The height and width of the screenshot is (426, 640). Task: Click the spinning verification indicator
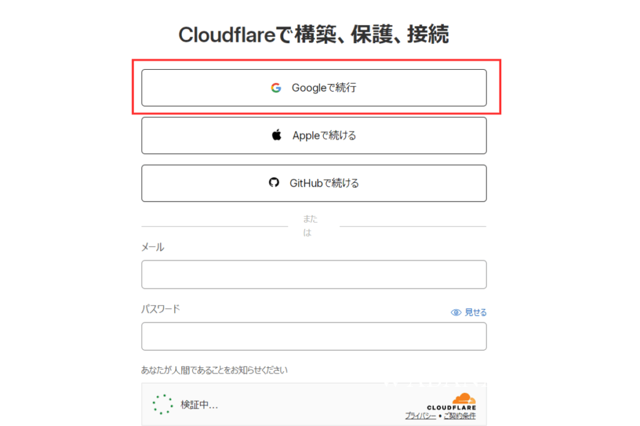pyautogui.click(x=163, y=404)
